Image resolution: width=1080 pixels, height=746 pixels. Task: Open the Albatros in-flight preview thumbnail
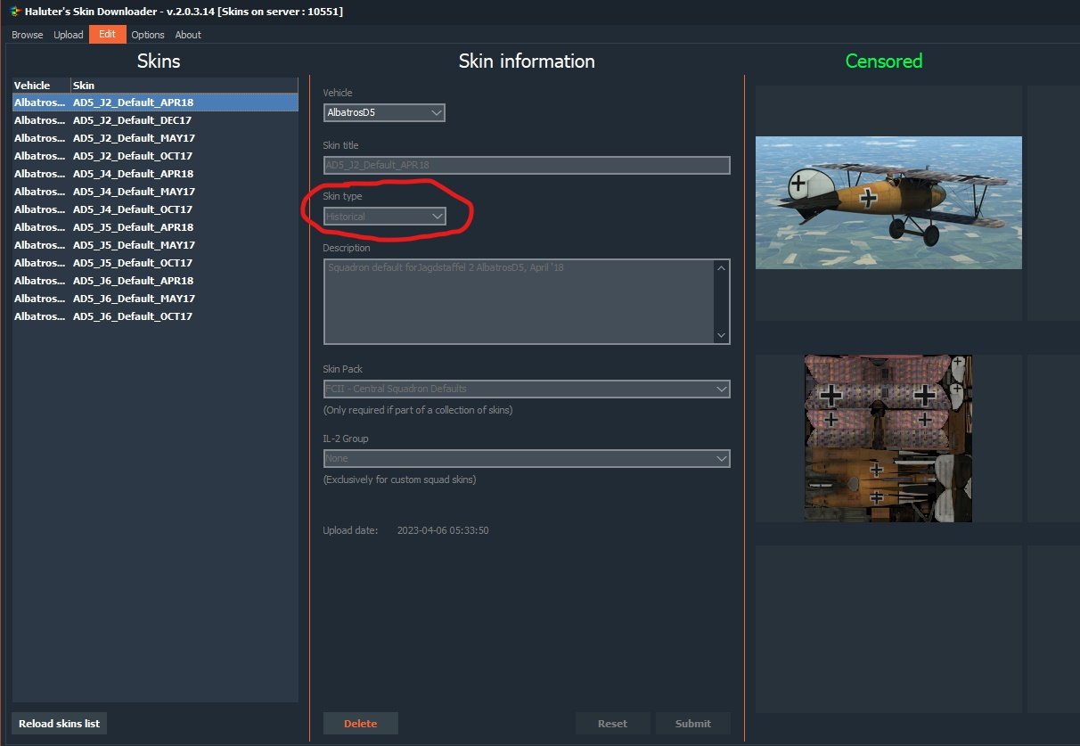(888, 202)
